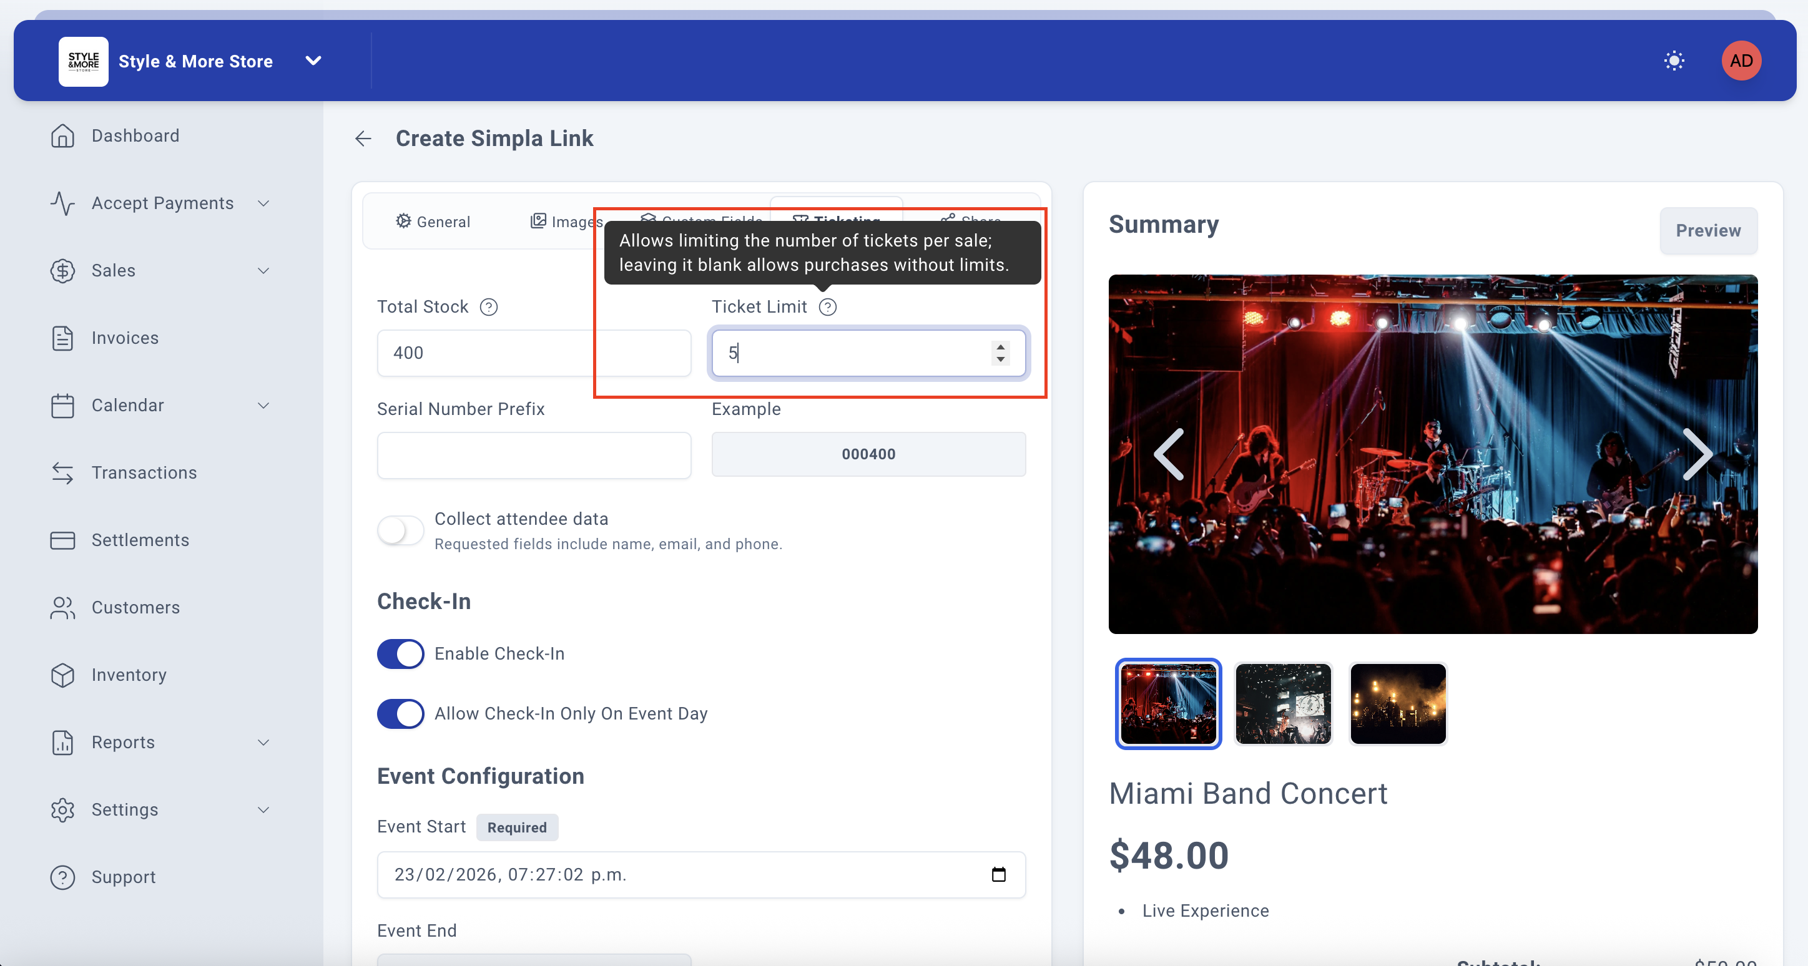Click the Total Stock help icon
Screen dimensions: 1808x966
[x=488, y=306]
